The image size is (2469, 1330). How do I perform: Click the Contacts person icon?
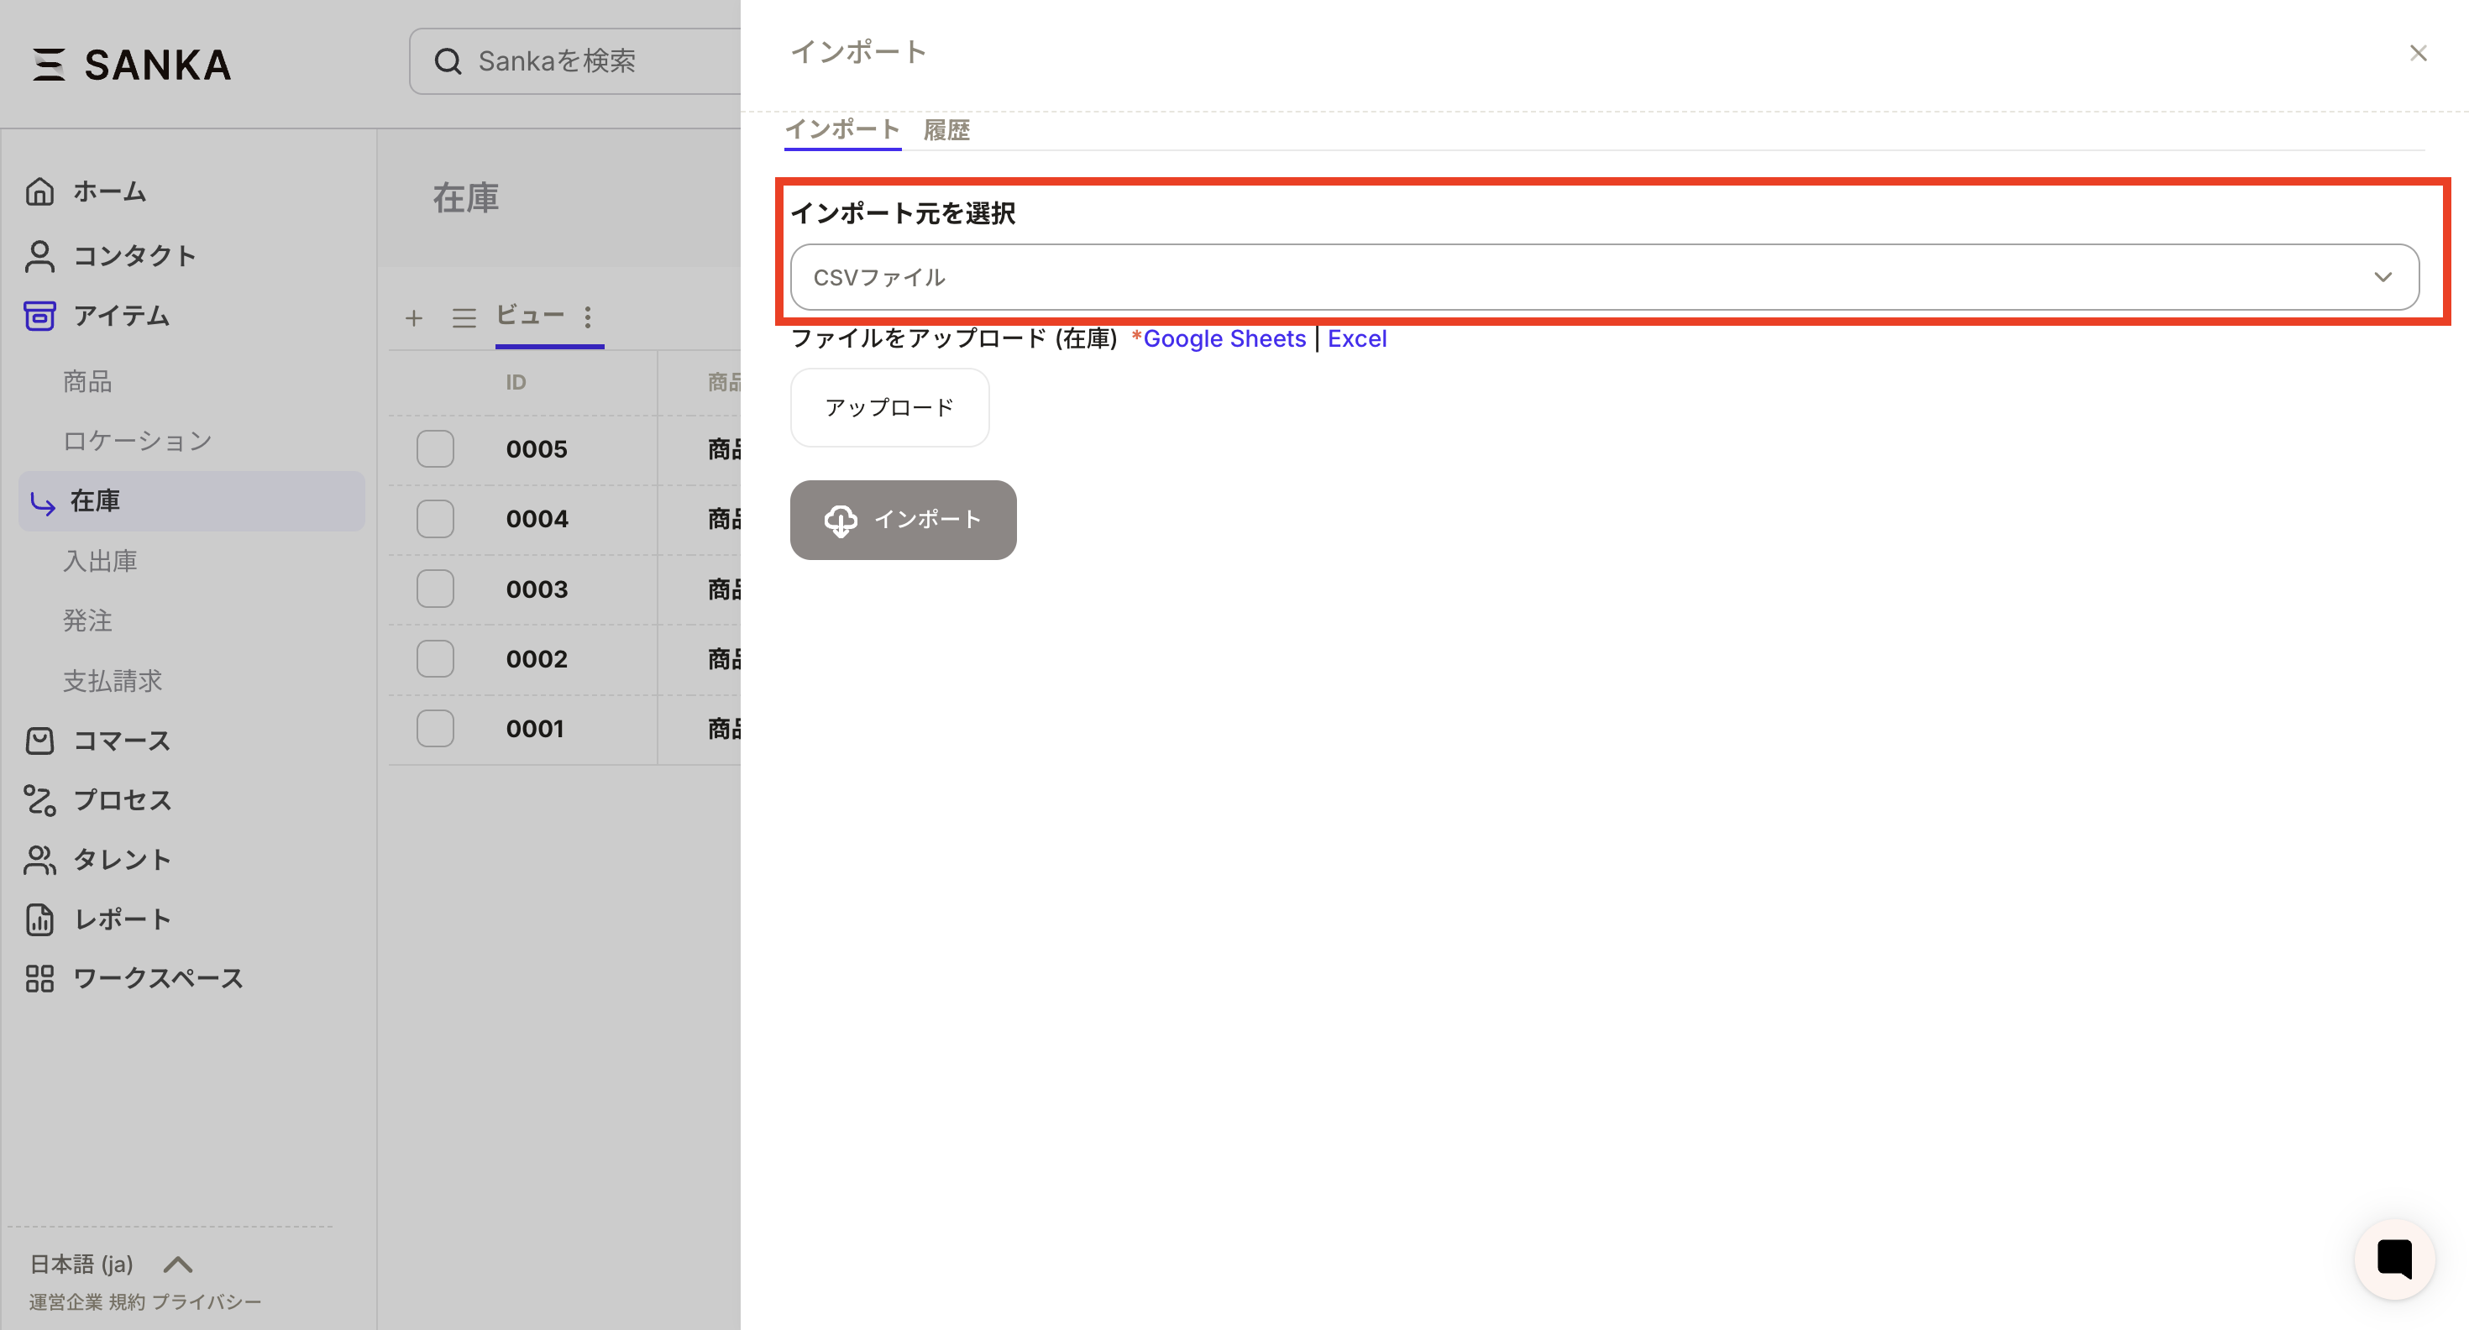(39, 256)
